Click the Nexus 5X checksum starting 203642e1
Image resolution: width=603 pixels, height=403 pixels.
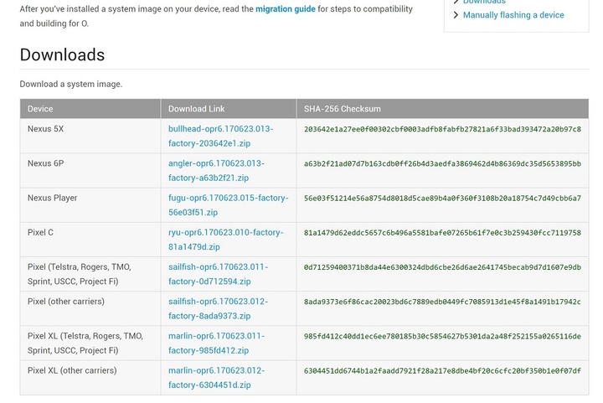coord(442,129)
